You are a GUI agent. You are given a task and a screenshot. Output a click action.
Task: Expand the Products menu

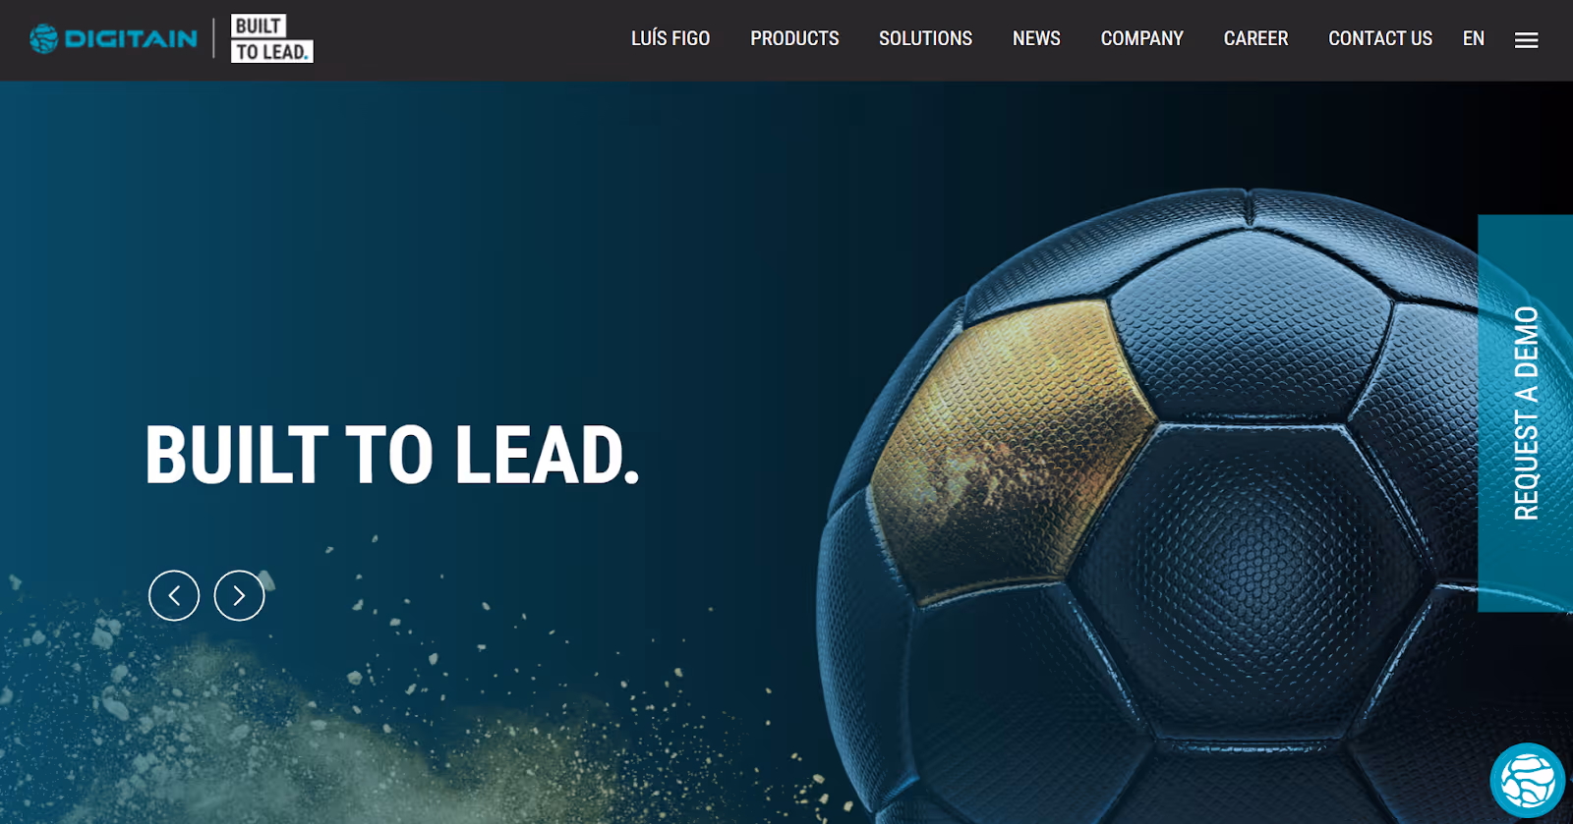pyautogui.click(x=794, y=38)
